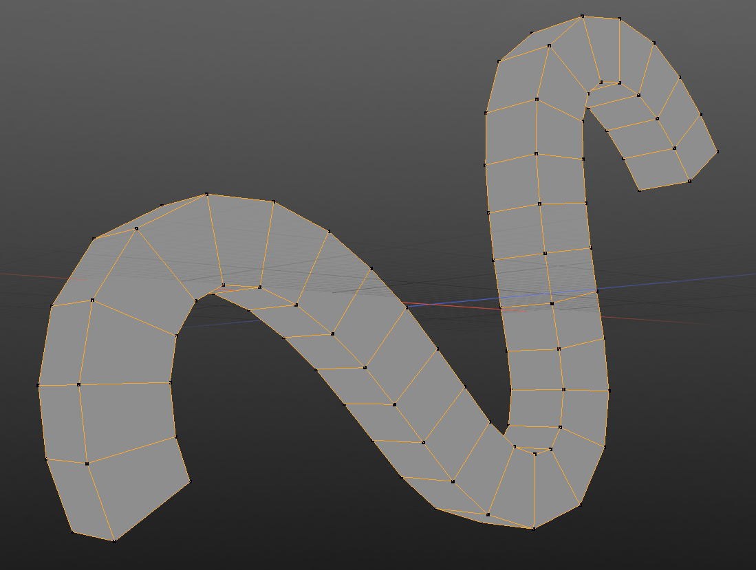Select the leftmost vertex of the mesh
The width and height of the screenshot is (756, 570).
pos(38,385)
